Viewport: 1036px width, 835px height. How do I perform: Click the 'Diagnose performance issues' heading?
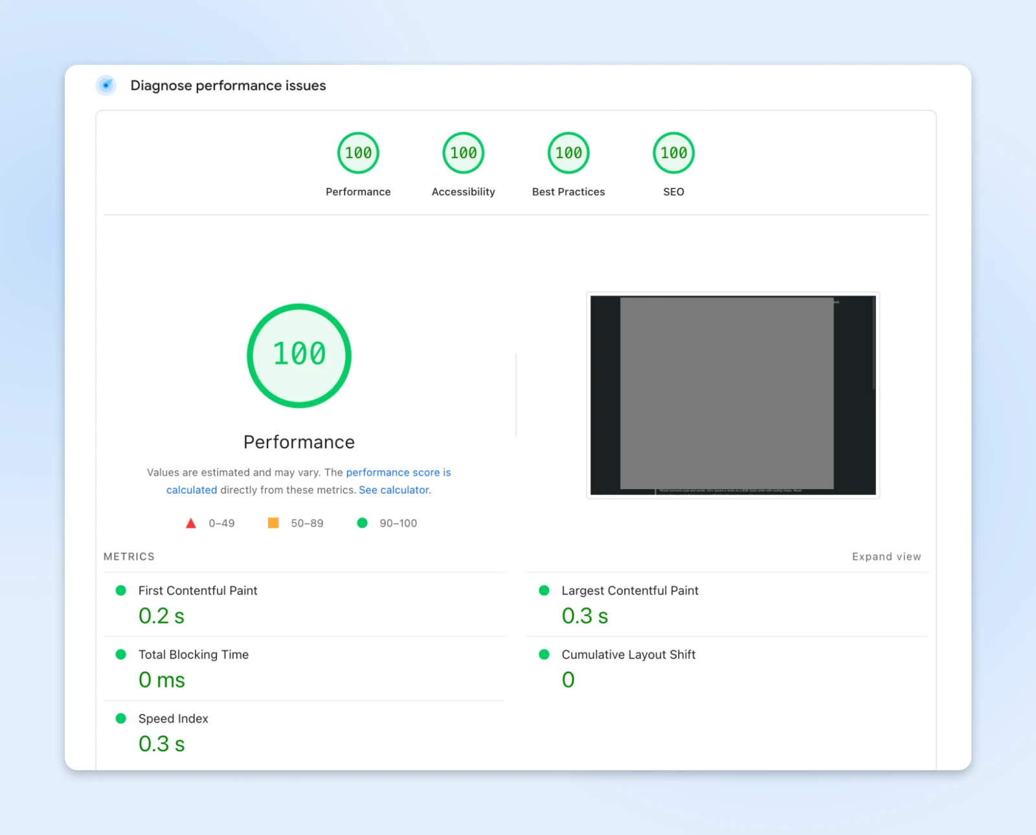tap(228, 86)
